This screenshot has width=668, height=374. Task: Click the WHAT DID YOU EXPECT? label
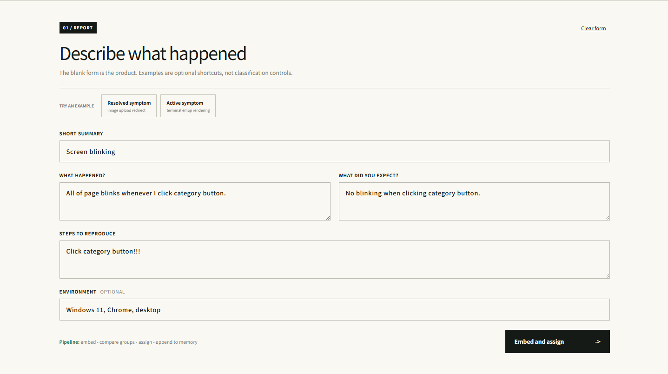[x=368, y=176]
